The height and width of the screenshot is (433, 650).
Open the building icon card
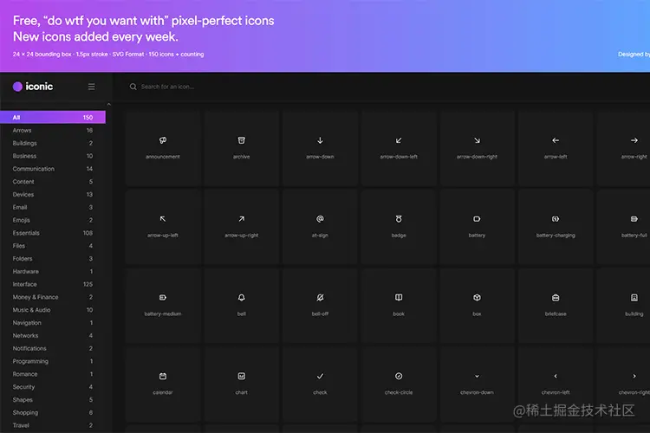[623, 306]
